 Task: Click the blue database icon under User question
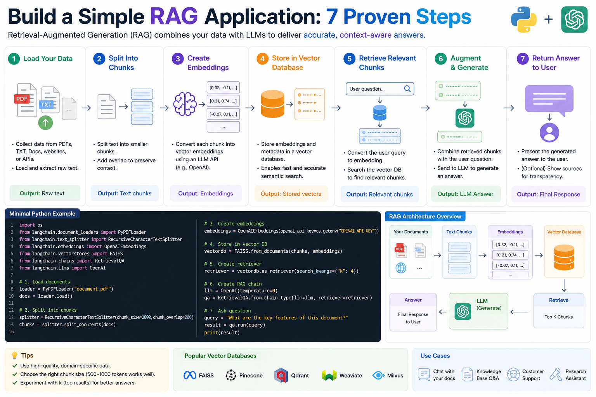[380, 113]
